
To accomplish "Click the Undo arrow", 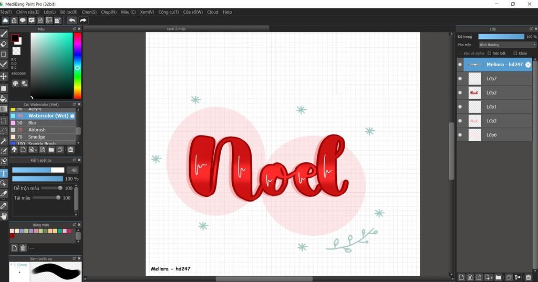I will [x=71, y=20].
